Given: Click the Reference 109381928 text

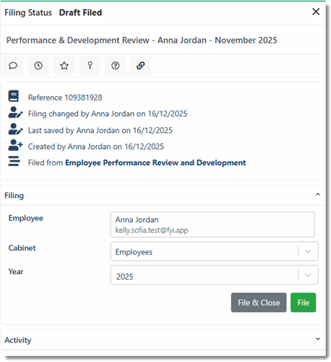Looking at the screenshot, I should click(65, 98).
